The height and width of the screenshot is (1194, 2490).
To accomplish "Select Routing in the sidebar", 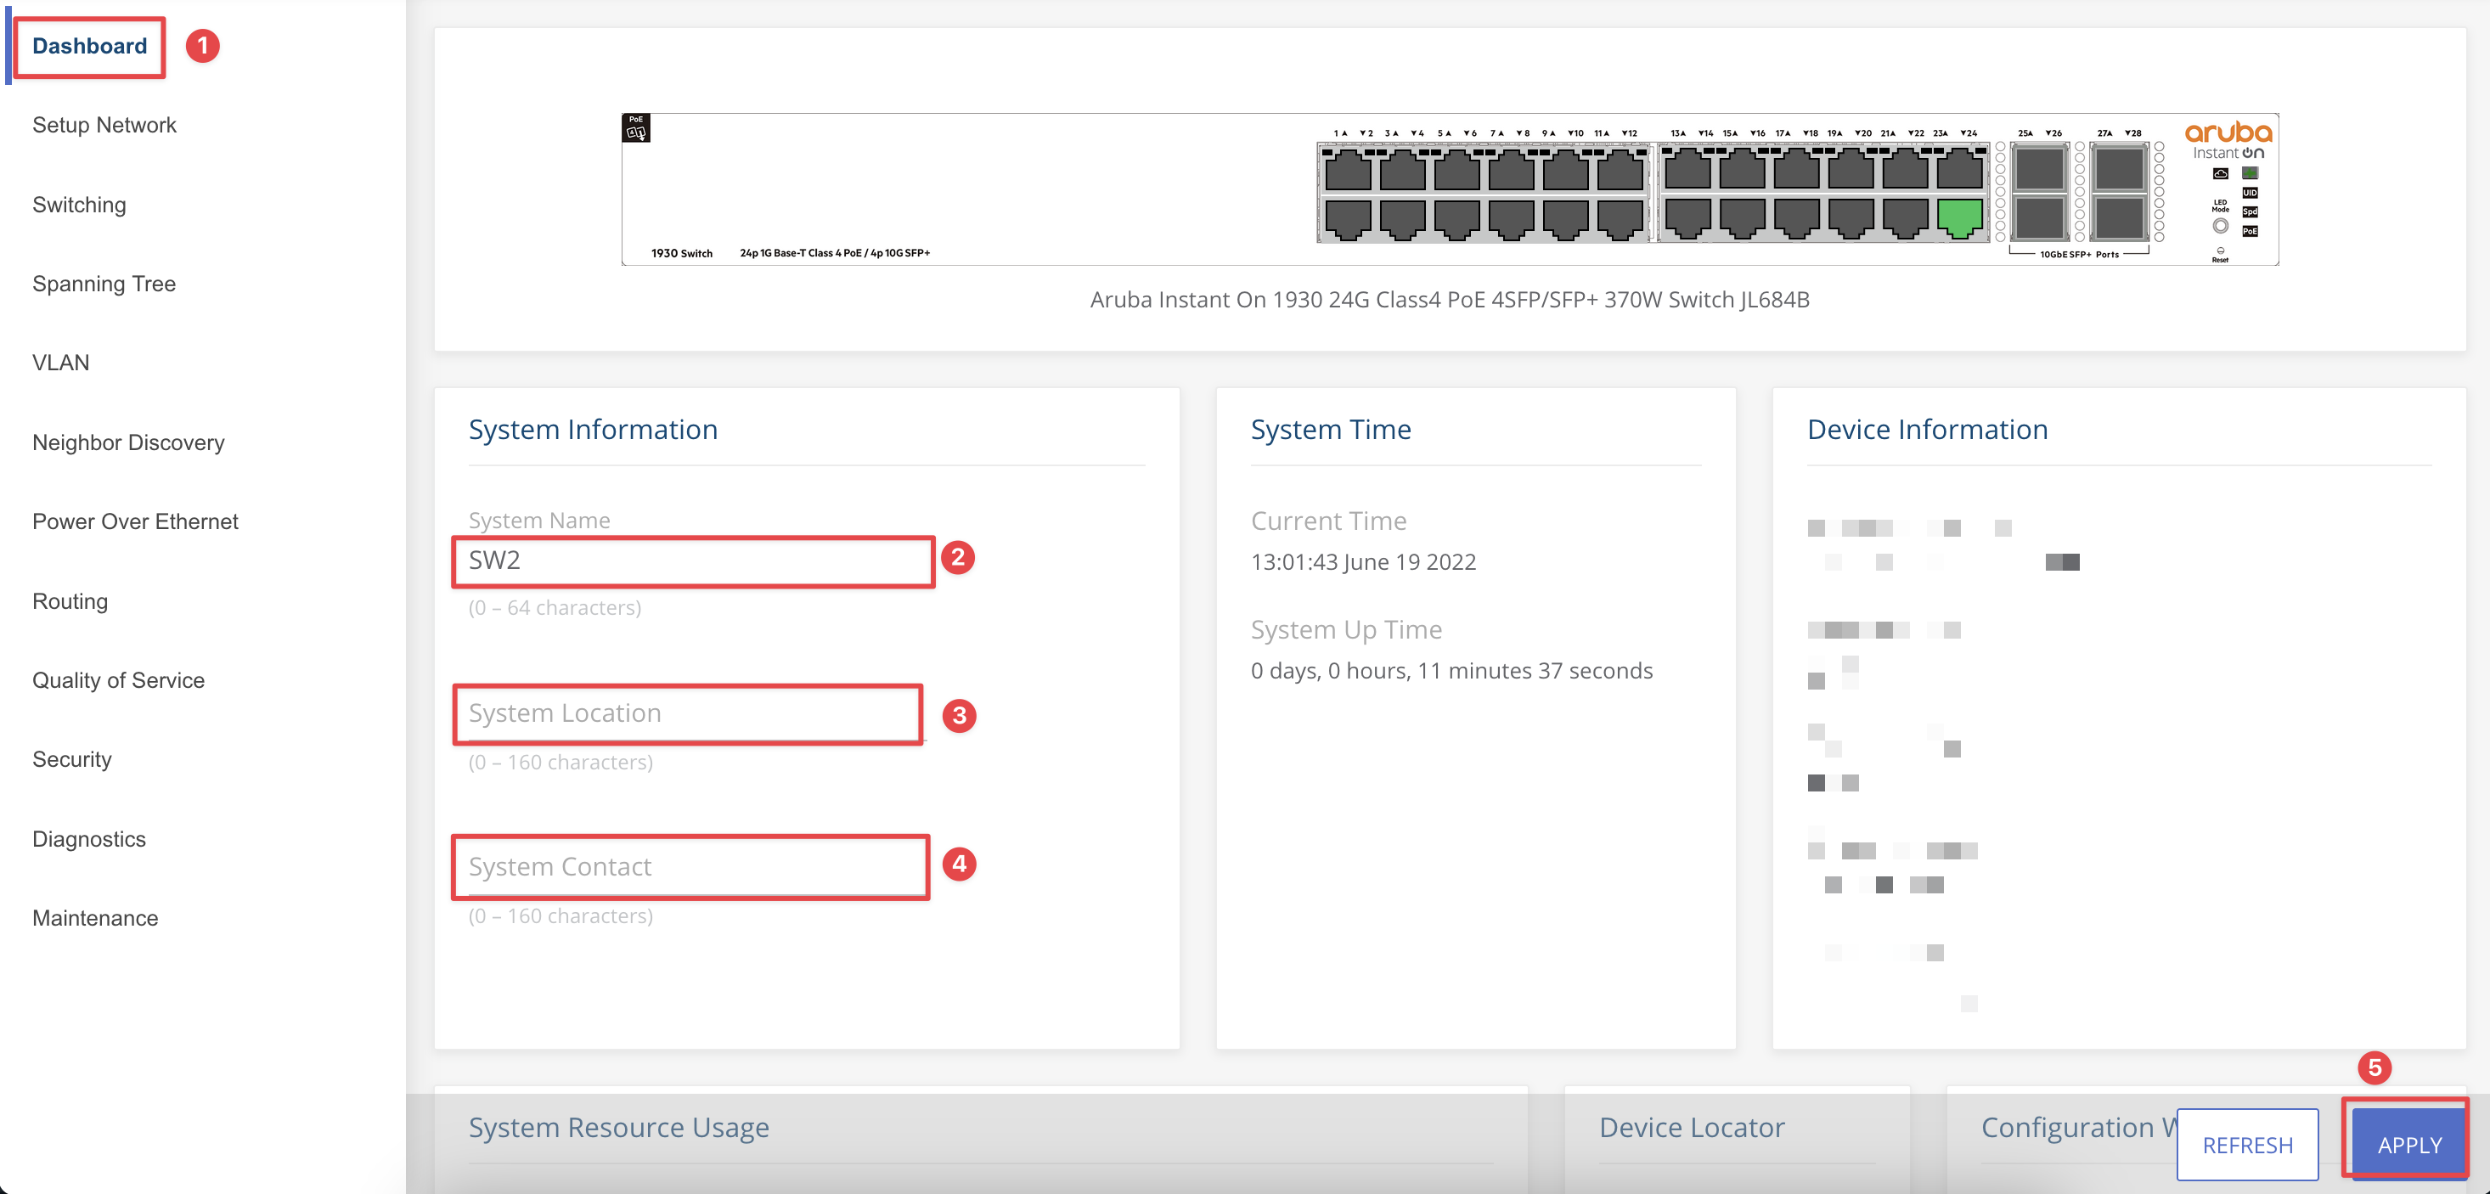I will 70,600.
